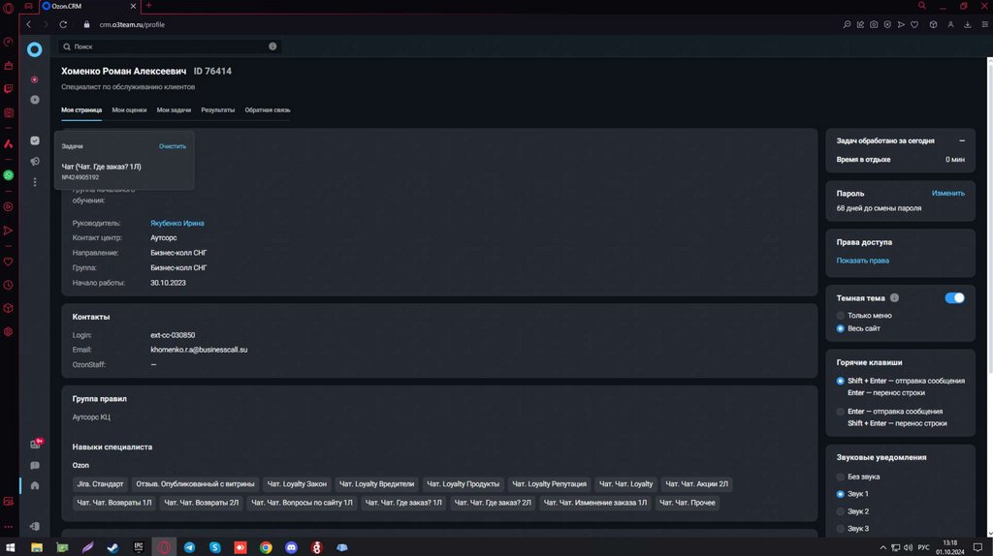993x556 pixels.
Task: Click the dark theme info icon
Action: (894, 298)
